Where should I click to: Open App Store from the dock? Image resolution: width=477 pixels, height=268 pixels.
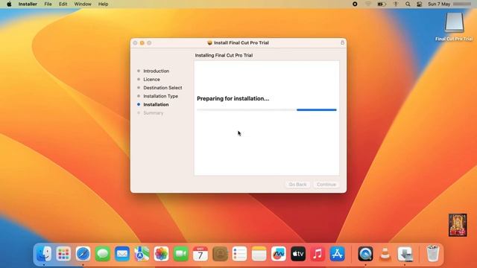(x=337, y=254)
